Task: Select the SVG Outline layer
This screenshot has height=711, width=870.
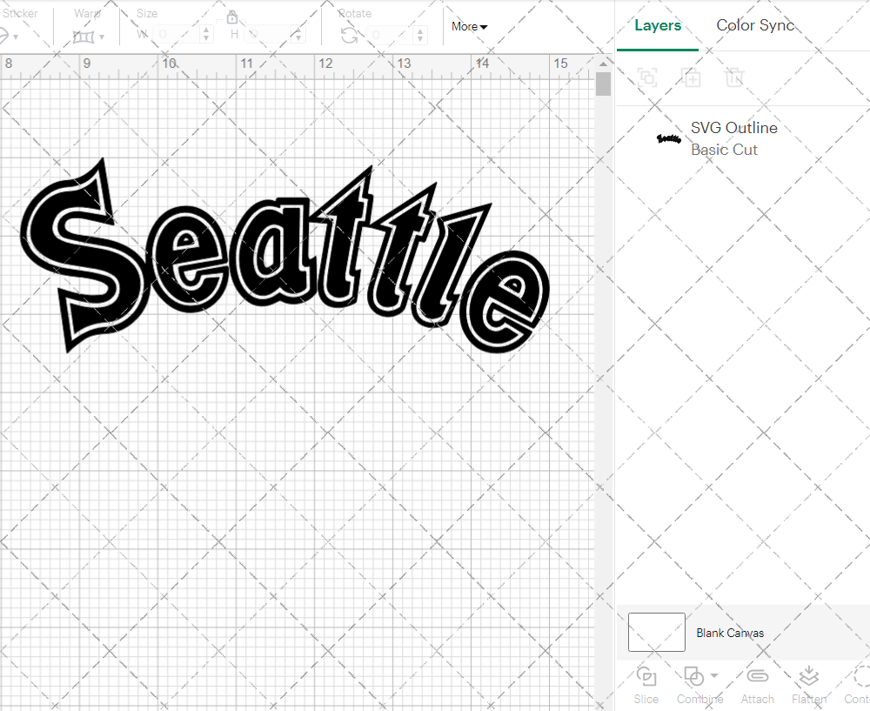Action: (x=733, y=138)
